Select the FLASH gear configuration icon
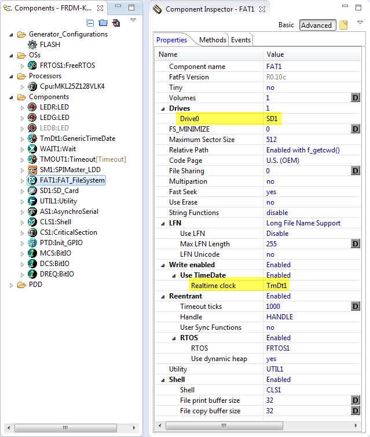370x437 pixels. (x=32, y=45)
